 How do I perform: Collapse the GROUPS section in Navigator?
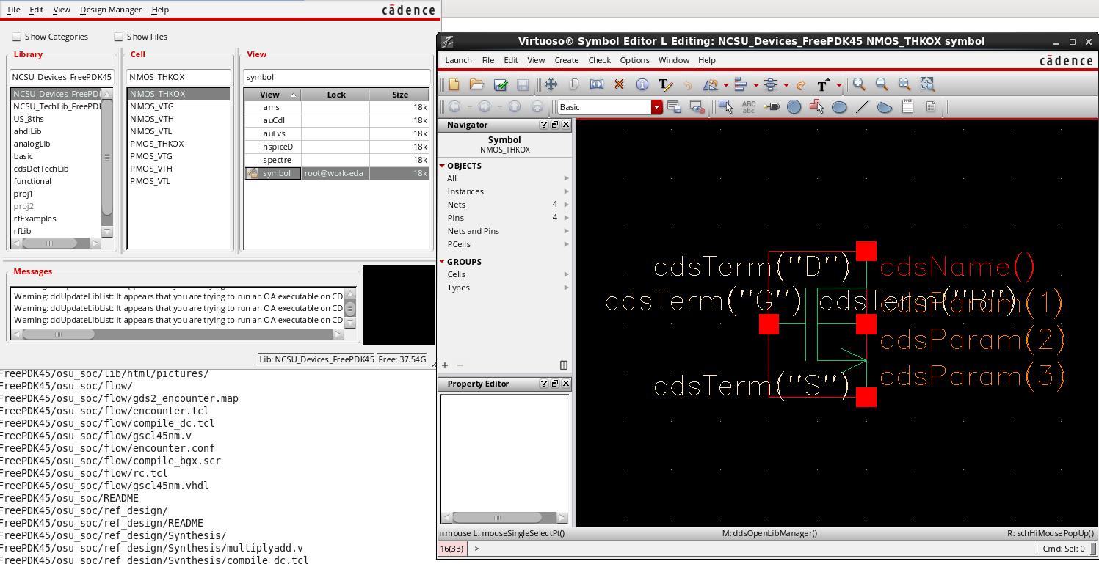coord(443,262)
